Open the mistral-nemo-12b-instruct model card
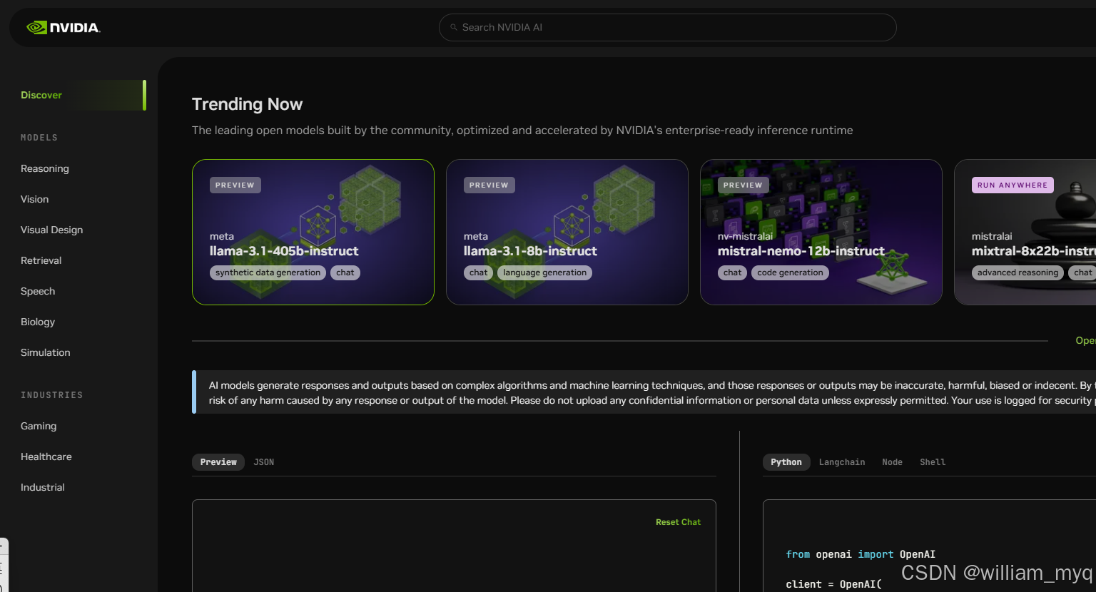1096x592 pixels. (x=821, y=232)
